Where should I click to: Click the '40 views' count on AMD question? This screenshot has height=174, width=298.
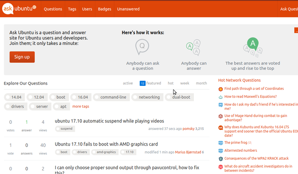(x=43, y=149)
